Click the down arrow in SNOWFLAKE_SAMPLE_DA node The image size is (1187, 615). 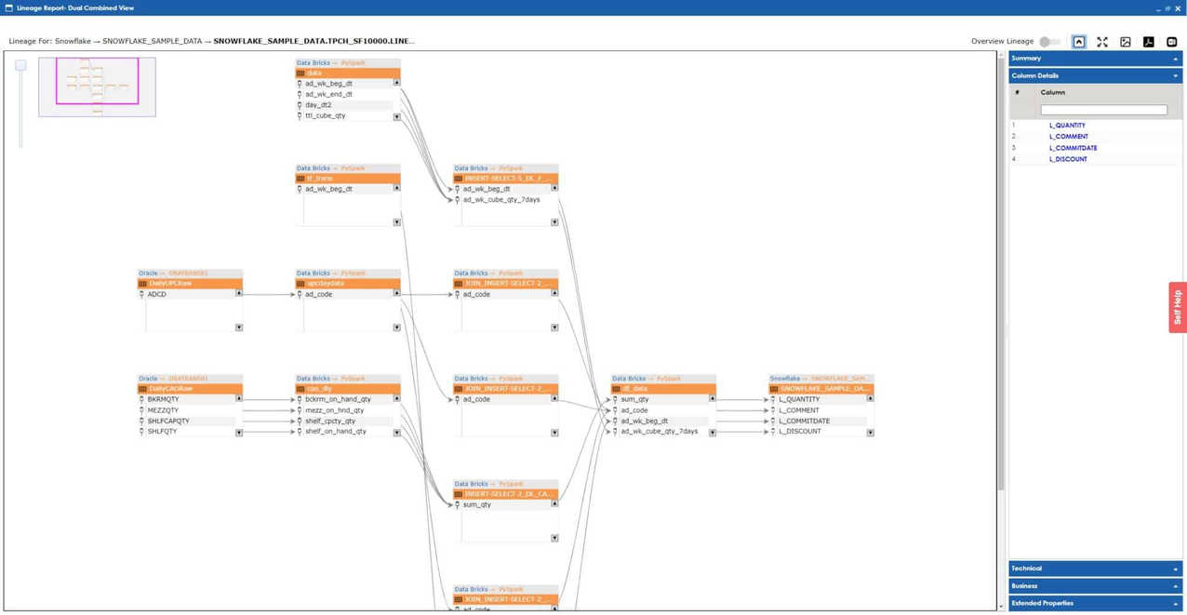(x=871, y=433)
